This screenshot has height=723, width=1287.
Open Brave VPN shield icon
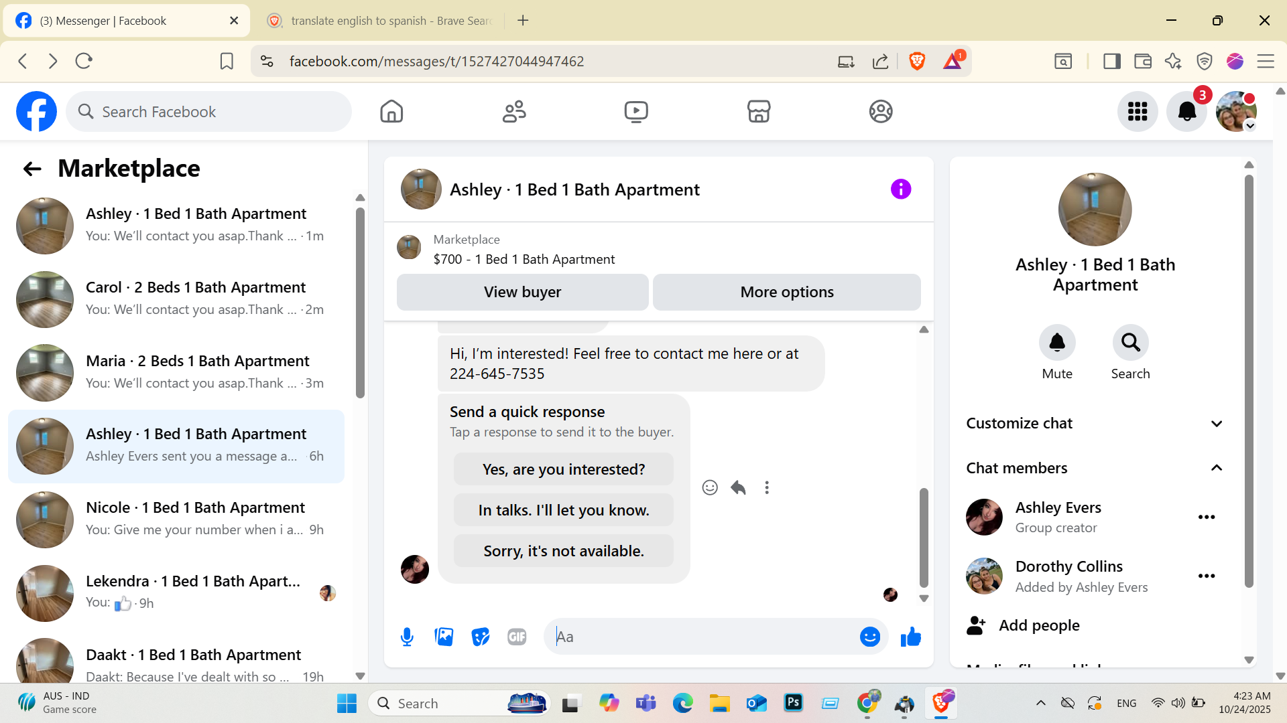[x=1205, y=61]
